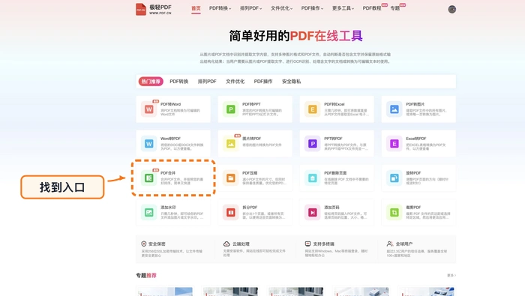Open the 旋转PDF card title
The width and height of the screenshot is (525, 296).
coord(413,173)
